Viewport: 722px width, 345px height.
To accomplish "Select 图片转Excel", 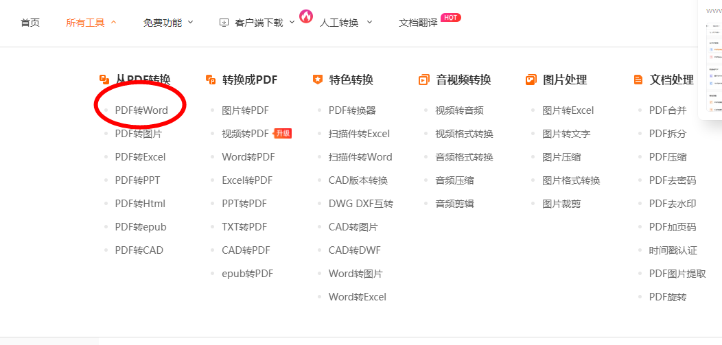I will [x=568, y=110].
